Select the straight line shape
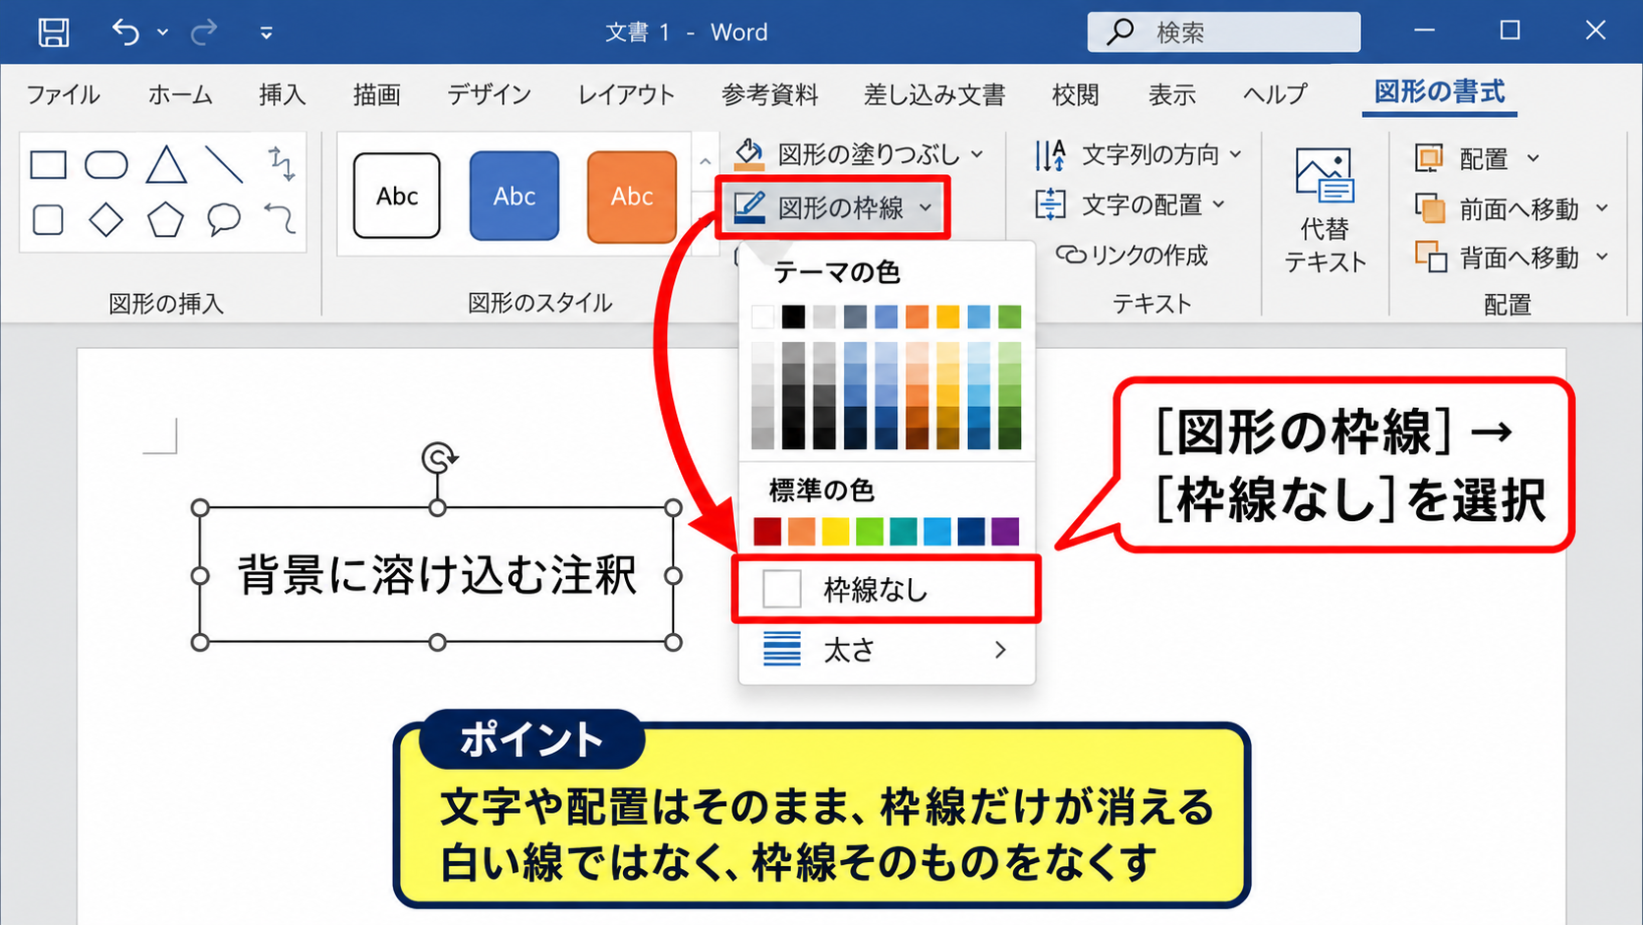Image resolution: width=1643 pixels, height=925 pixels. tap(224, 164)
